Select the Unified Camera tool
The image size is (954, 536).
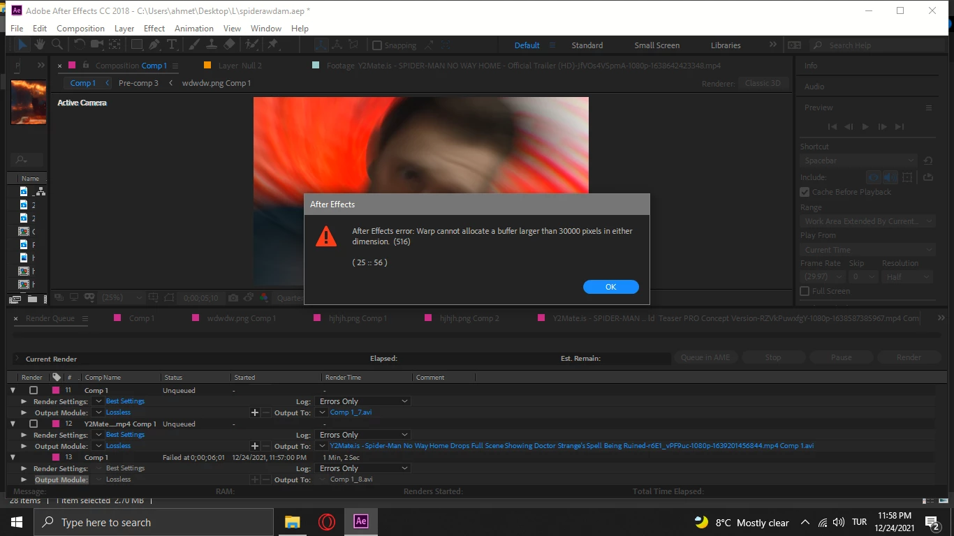[x=97, y=45]
